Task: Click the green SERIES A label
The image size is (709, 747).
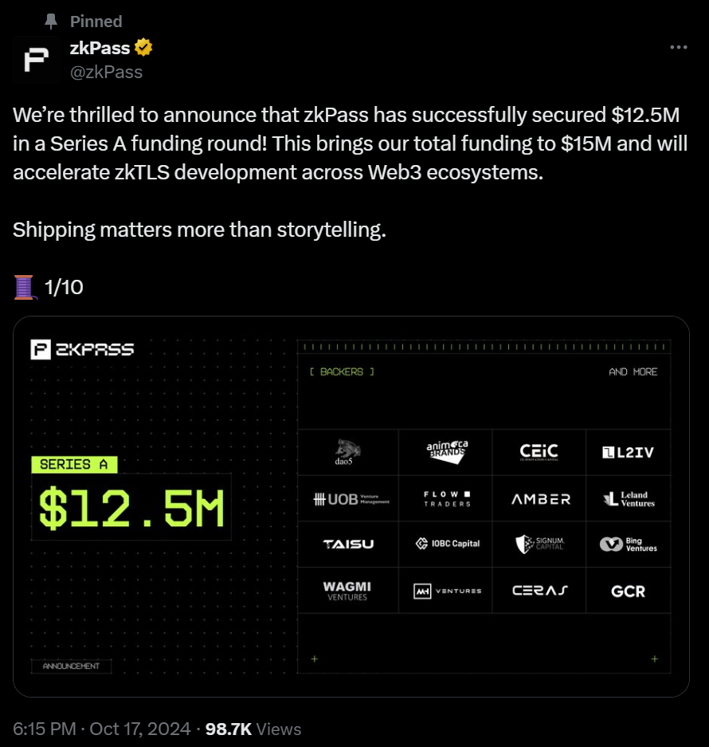Action: pyautogui.click(x=74, y=465)
